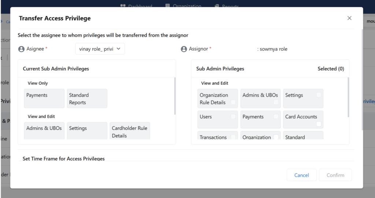Enable the Settings checkbox under Sub Admin Privileges
Image resolution: width=375 pixels, height=198 pixels.
pyautogui.click(x=319, y=95)
